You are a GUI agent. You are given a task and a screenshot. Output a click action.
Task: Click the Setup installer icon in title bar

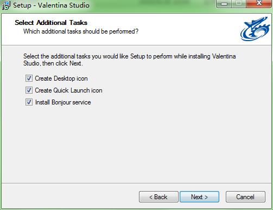point(6,5)
